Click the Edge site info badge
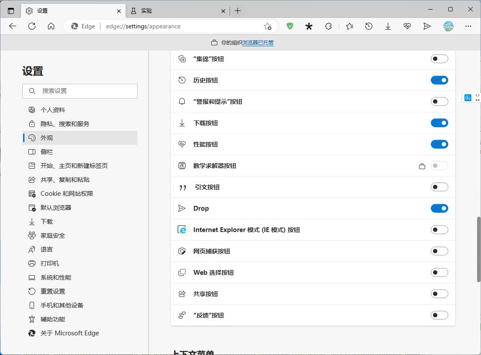This screenshot has width=481, height=355. 83,26
